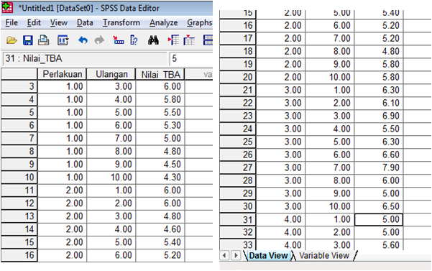Screen dimensions: 432x271
Task: Select row header 27
Action: (x=237, y=167)
